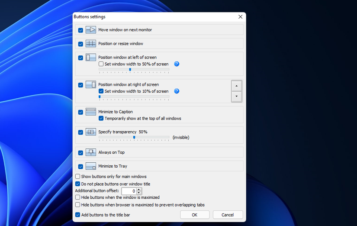Open help for left screen width option

[177, 64]
